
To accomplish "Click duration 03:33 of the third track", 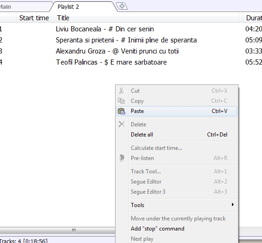I will [x=254, y=51].
